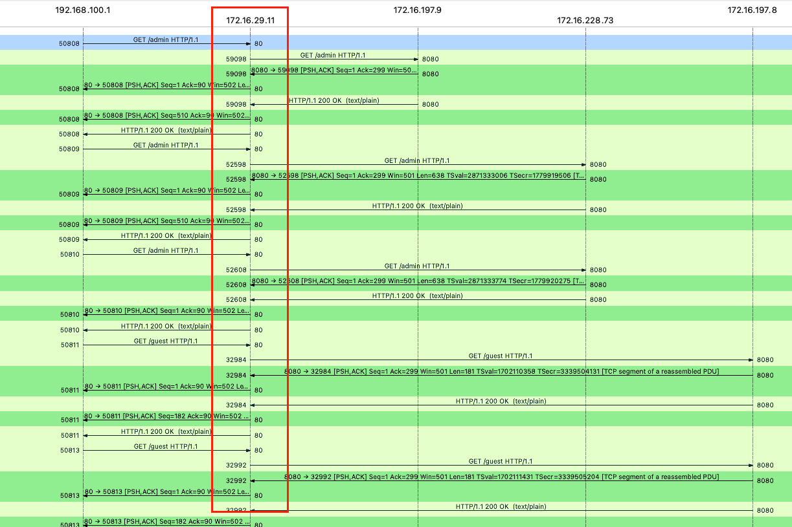The width and height of the screenshot is (792, 527).
Task: Select 80 → 50808 [PSH,ACK] Seq=510 row
Action: tap(167, 116)
